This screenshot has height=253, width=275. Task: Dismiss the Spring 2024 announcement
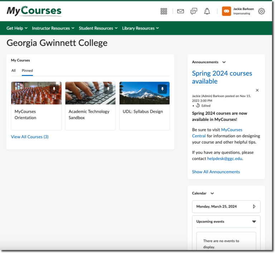click(x=257, y=90)
